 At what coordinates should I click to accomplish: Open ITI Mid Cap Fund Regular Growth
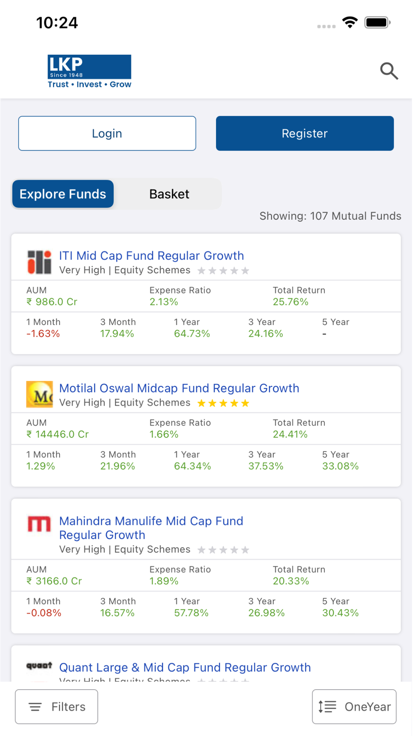152,256
